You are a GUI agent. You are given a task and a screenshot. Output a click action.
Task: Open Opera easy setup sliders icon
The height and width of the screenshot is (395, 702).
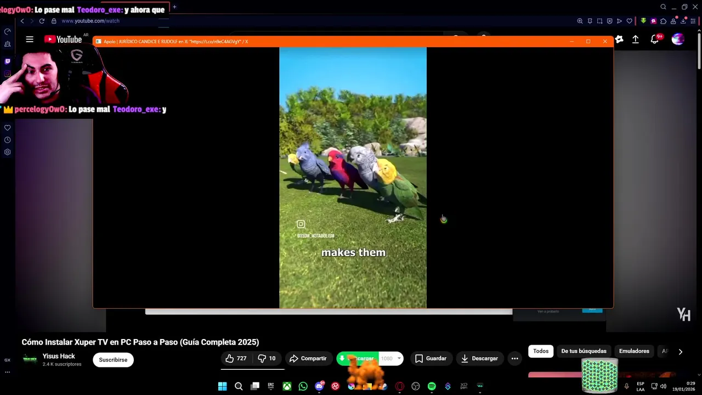click(693, 21)
